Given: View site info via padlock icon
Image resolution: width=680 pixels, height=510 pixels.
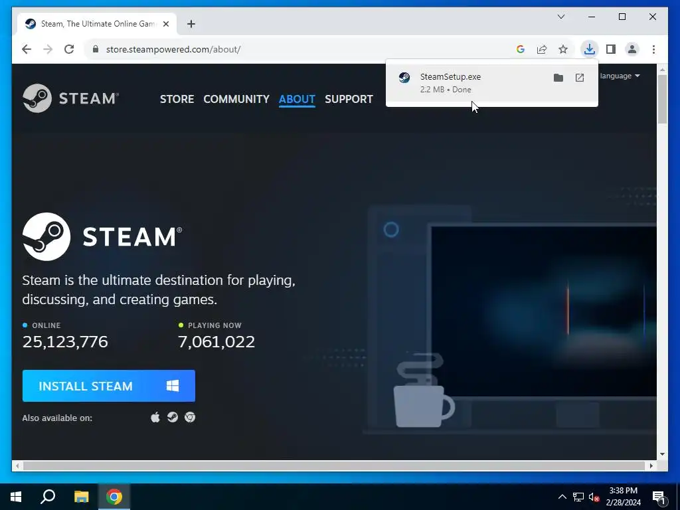Looking at the screenshot, I should coord(96,49).
